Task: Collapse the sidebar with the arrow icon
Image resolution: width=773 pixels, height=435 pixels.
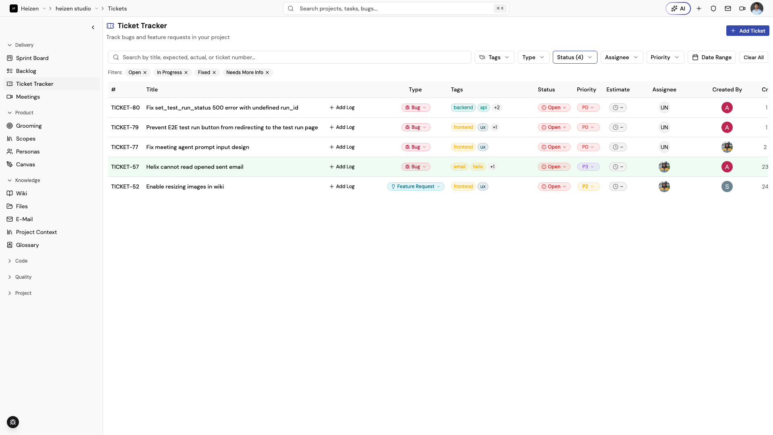Action: pos(93,27)
